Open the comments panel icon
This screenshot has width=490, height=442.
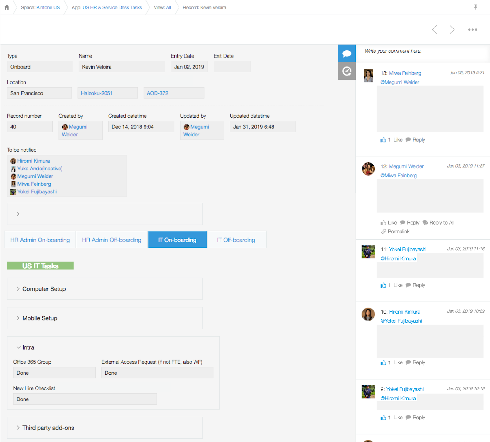click(347, 53)
